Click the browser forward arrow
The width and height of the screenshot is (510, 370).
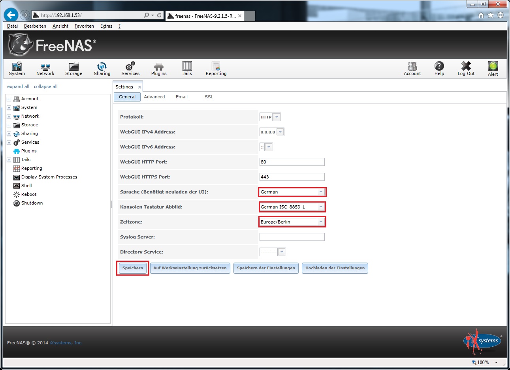pyautogui.click(x=25, y=15)
